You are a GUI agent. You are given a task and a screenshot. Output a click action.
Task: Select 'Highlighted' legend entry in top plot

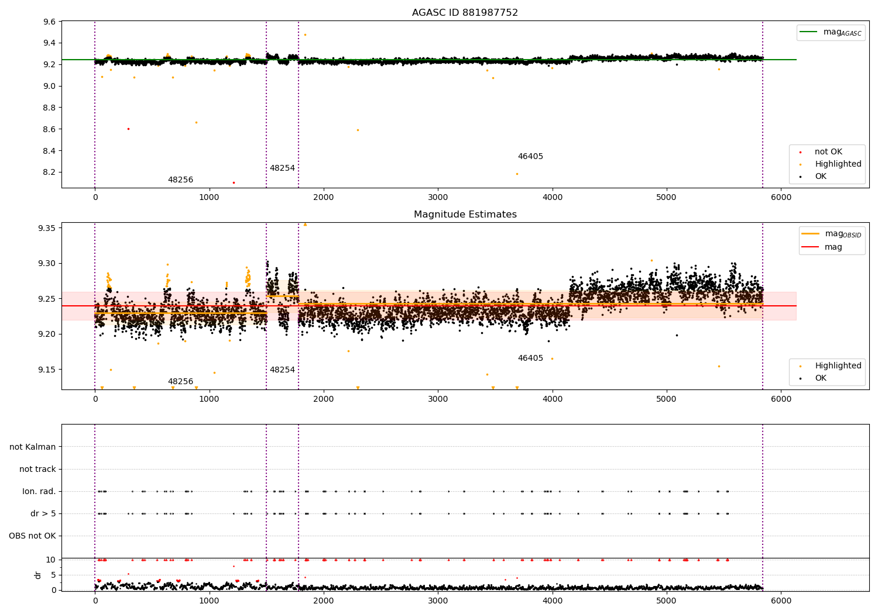point(838,164)
